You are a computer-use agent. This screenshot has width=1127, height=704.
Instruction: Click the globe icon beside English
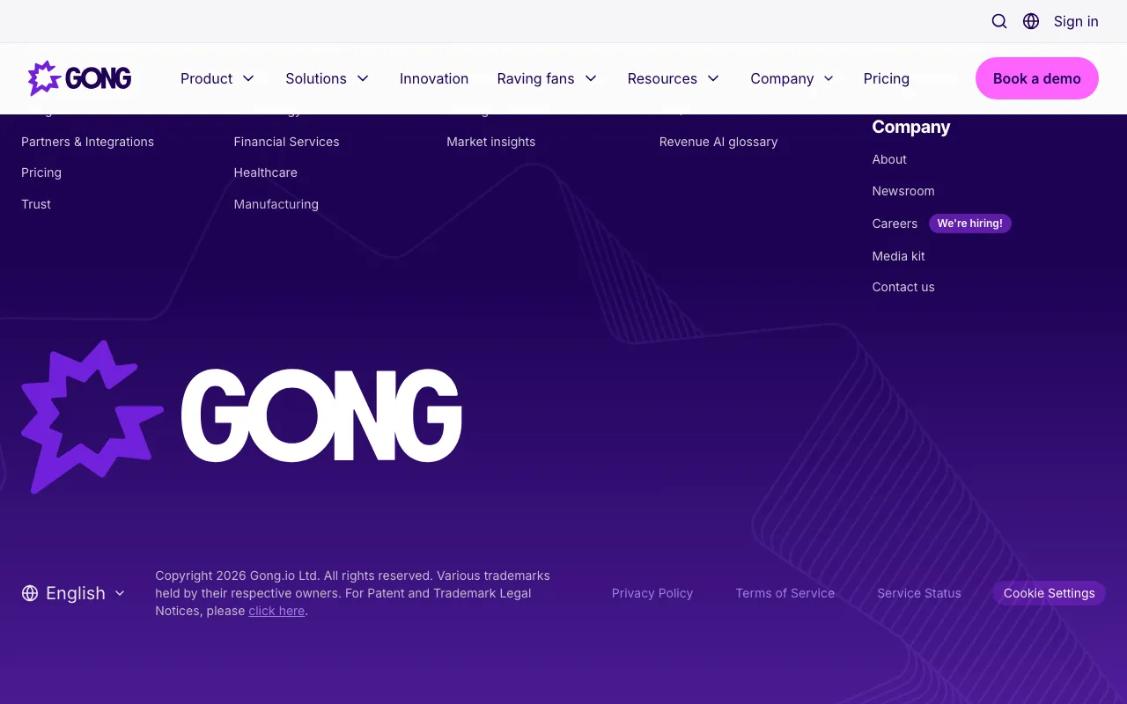point(30,593)
